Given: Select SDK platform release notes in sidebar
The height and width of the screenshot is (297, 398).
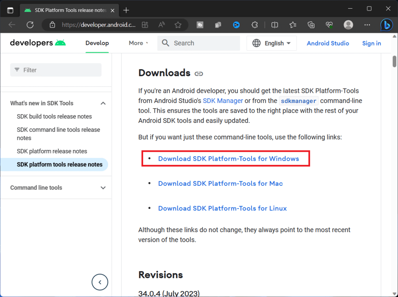Looking at the screenshot, I should pos(51,151).
